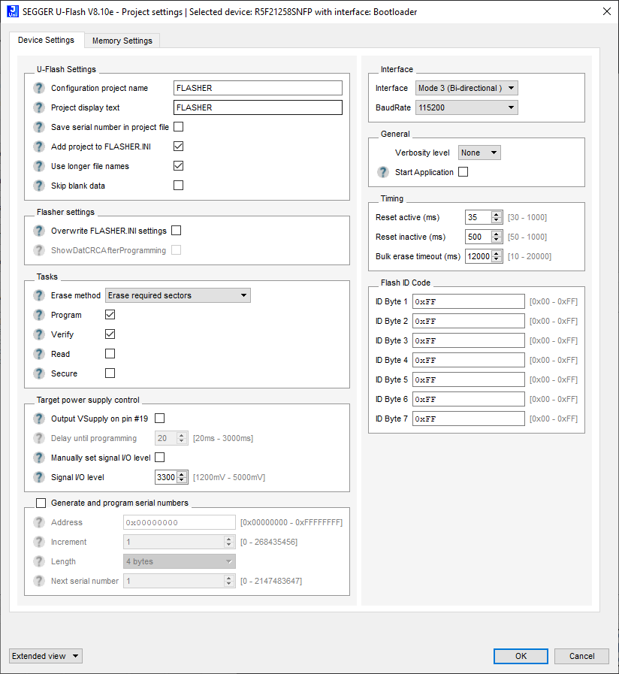This screenshot has height=674, width=619.
Task: Check the Start Application box
Action: [463, 172]
